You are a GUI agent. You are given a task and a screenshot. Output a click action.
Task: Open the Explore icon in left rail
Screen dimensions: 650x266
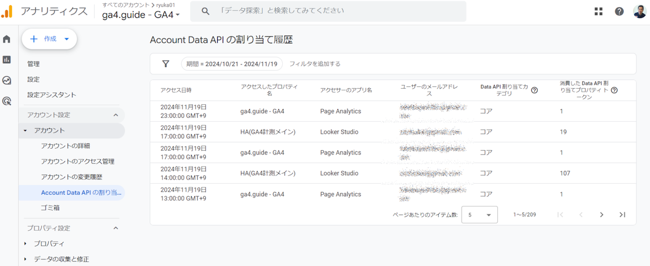6,80
